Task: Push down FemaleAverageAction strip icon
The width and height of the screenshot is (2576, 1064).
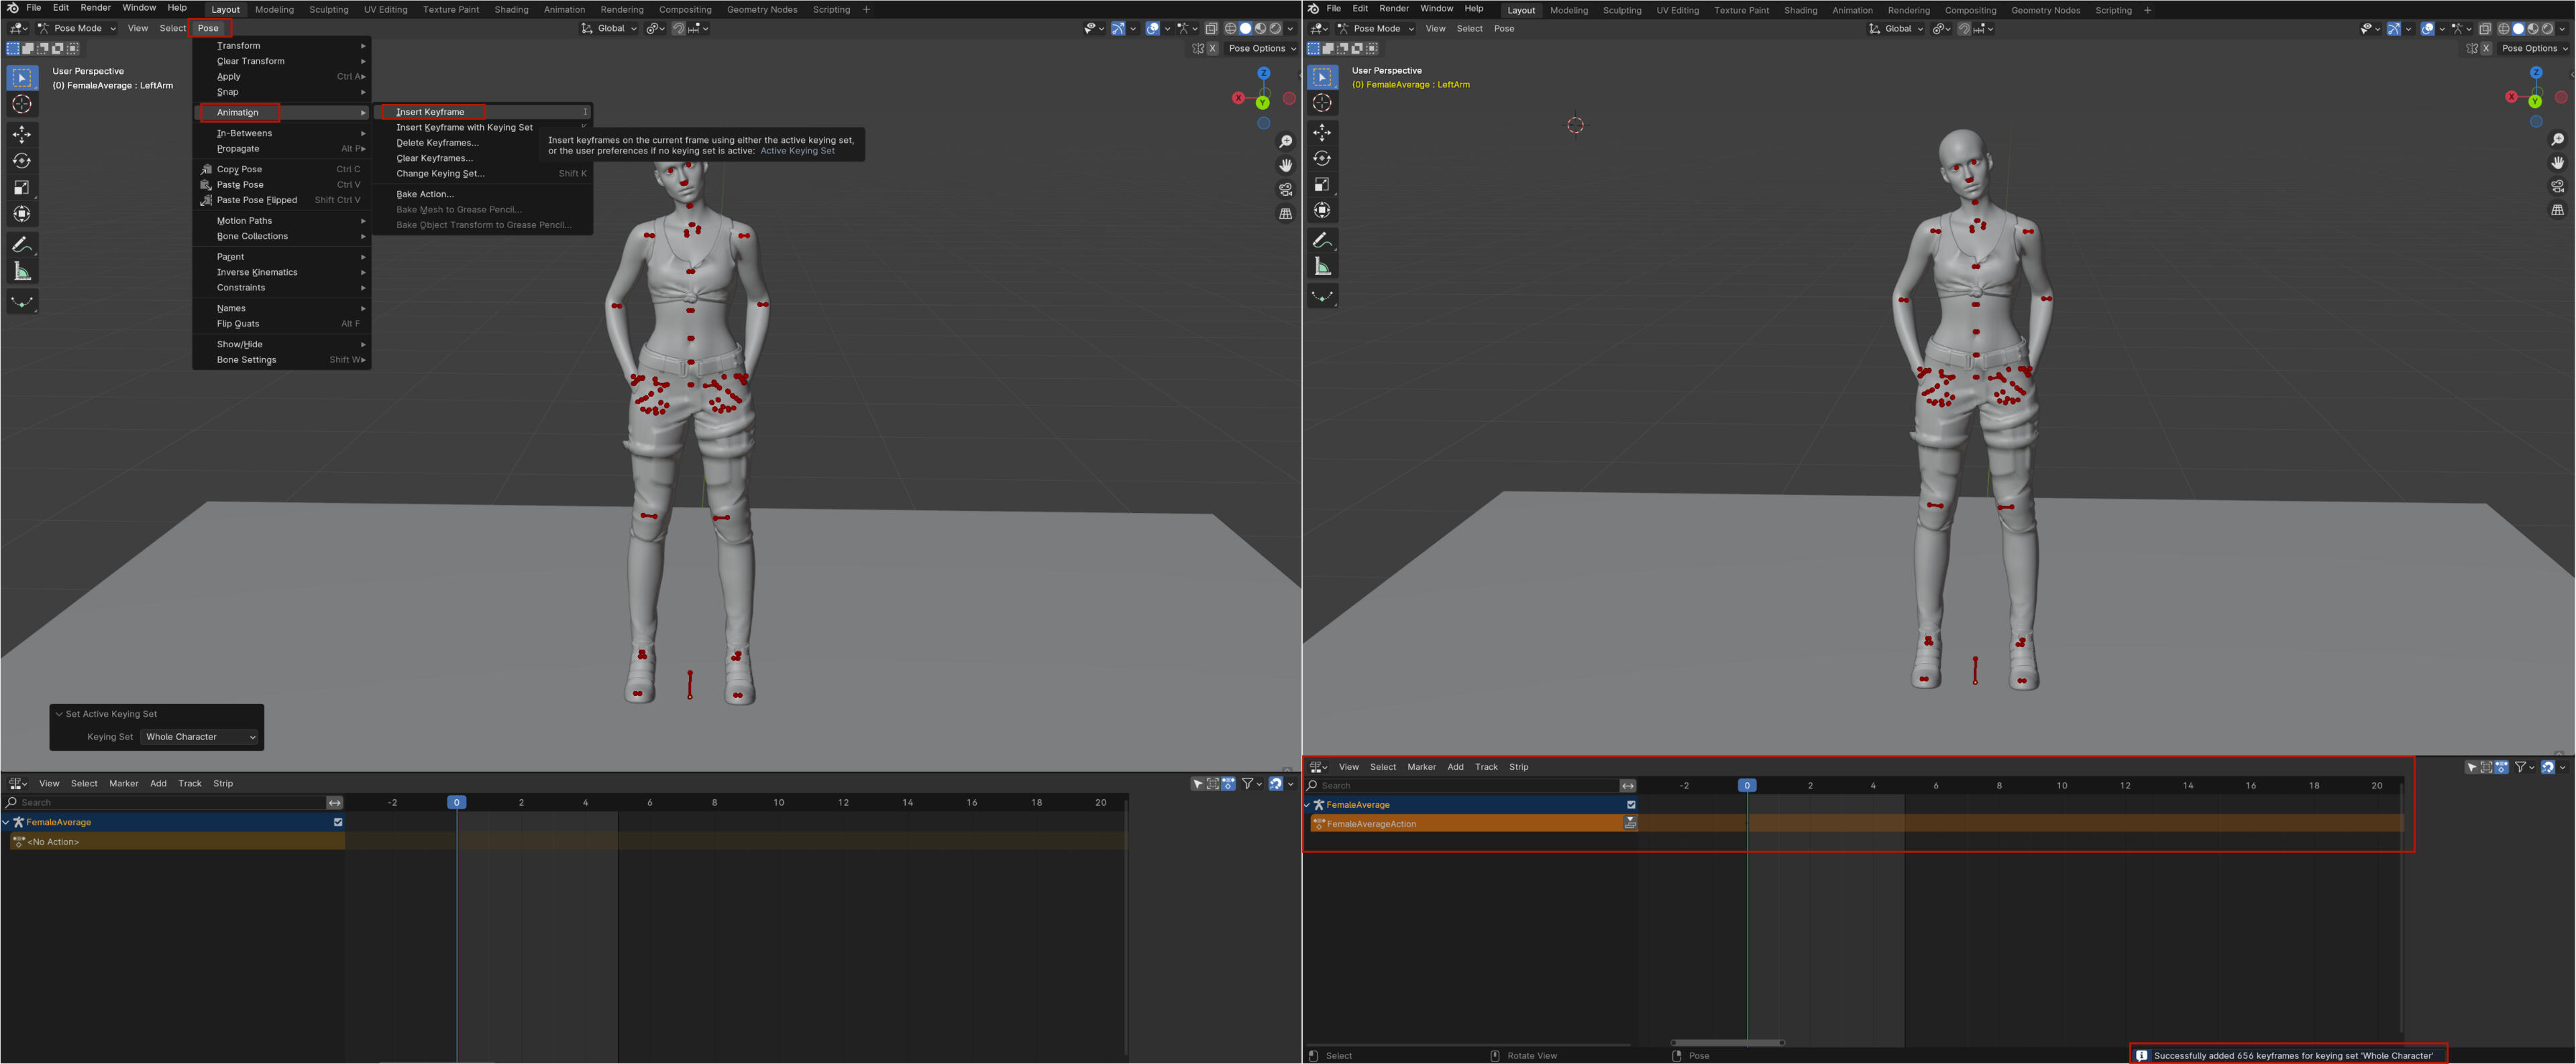Action: [x=1630, y=823]
